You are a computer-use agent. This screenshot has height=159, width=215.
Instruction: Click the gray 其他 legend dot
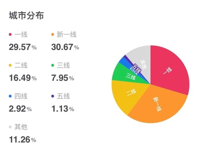pos(10,127)
